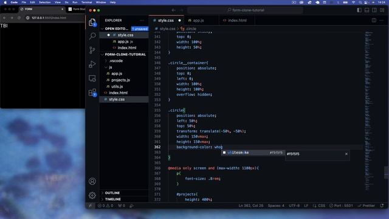Screen dimensions: 389x219
Task: Click the Wi-Fi icon in macOS menu bar
Action: (354, 2)
